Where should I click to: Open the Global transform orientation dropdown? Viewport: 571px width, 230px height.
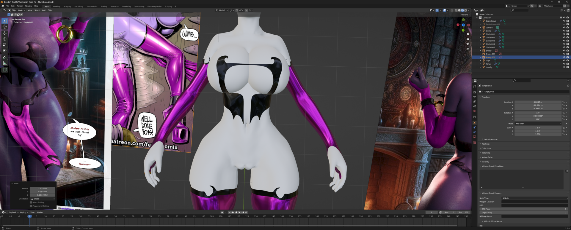point(222,10)
